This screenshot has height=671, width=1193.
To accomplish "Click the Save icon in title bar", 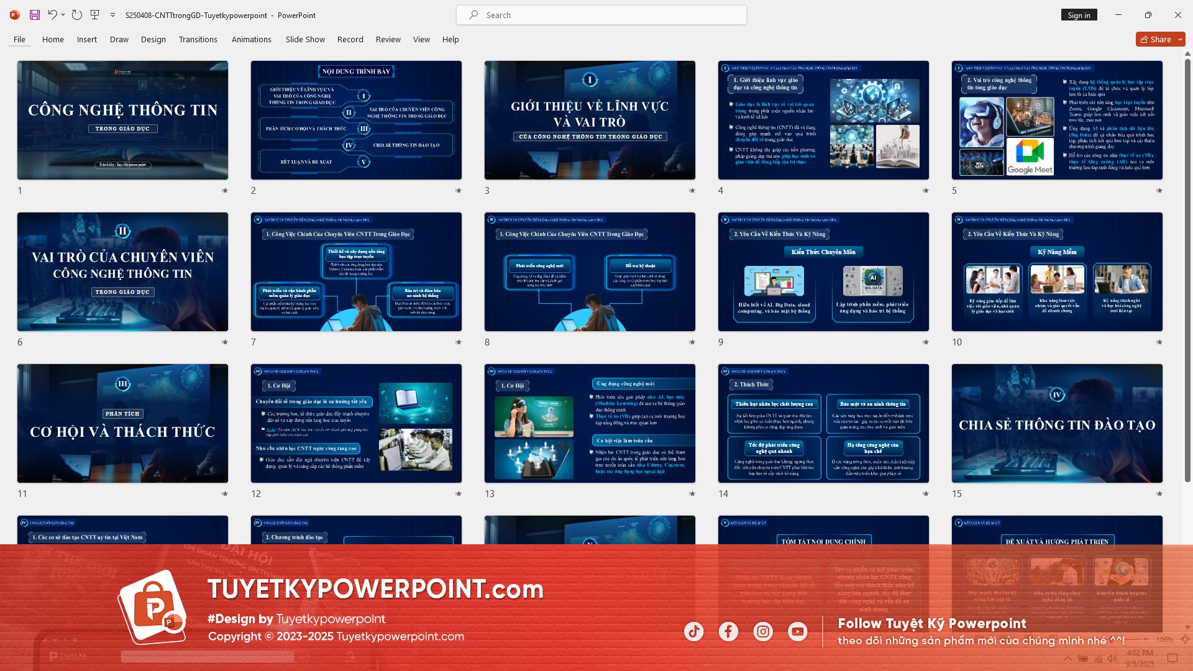I will [35, 15].
